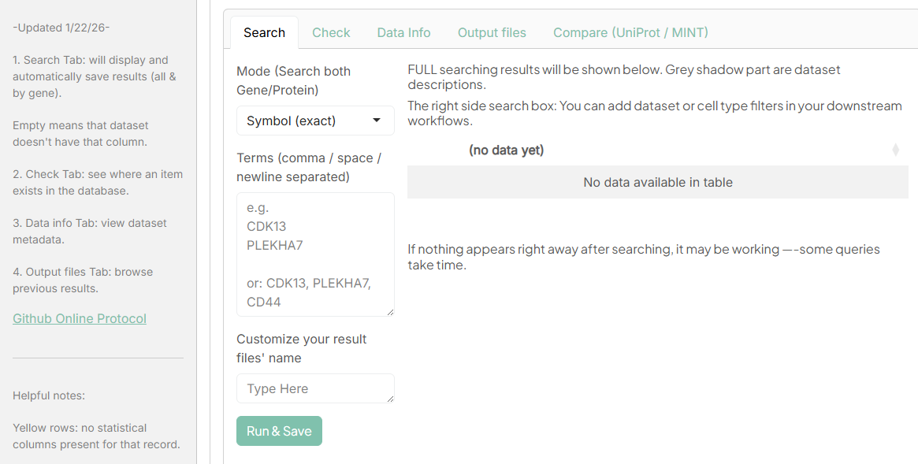Click the resize handle of the file name field
This screenshot has height=464, width=918.
[390, 400]
